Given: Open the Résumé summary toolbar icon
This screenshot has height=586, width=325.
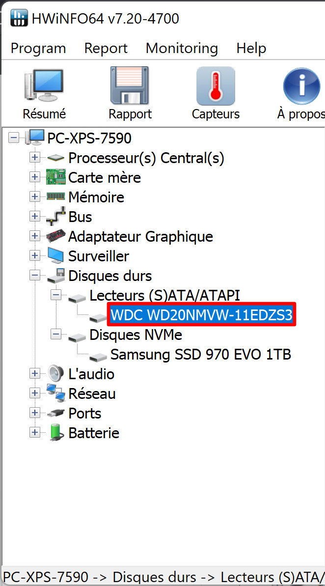Looking at the screenshot, I should point(44,85).
